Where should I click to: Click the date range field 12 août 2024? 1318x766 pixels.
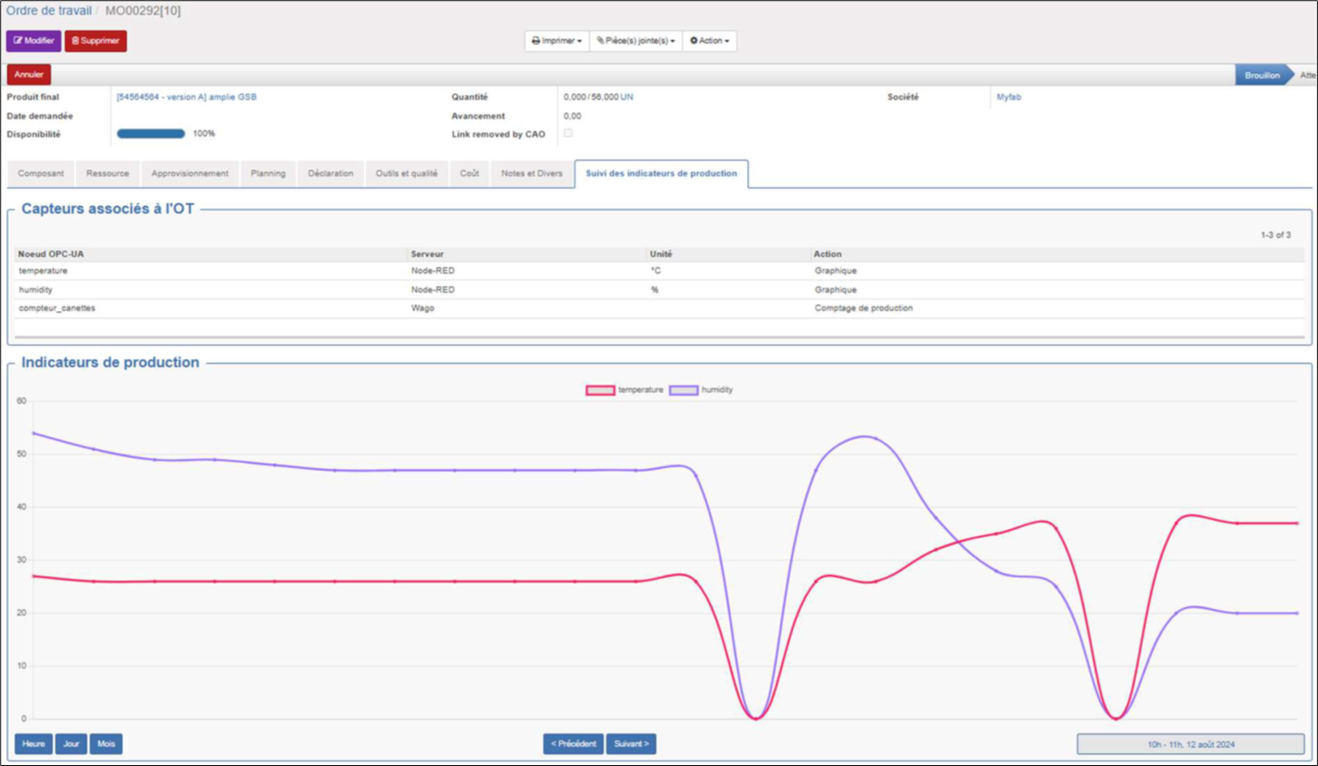tap(1190, 744)
